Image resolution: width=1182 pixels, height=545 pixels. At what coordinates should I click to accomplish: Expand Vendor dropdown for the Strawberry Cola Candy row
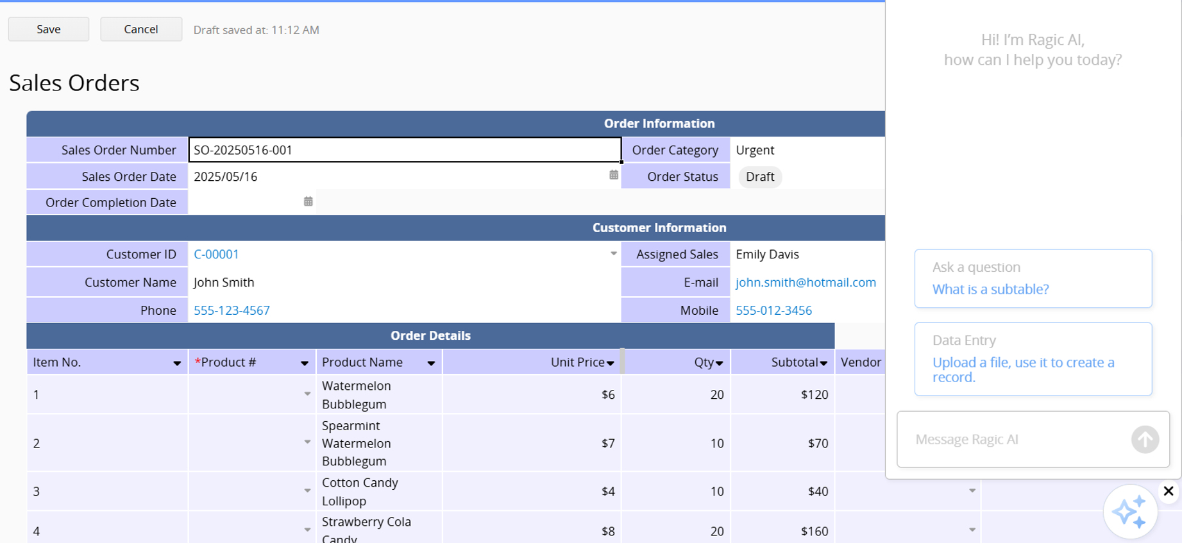(x=972, y=530)
